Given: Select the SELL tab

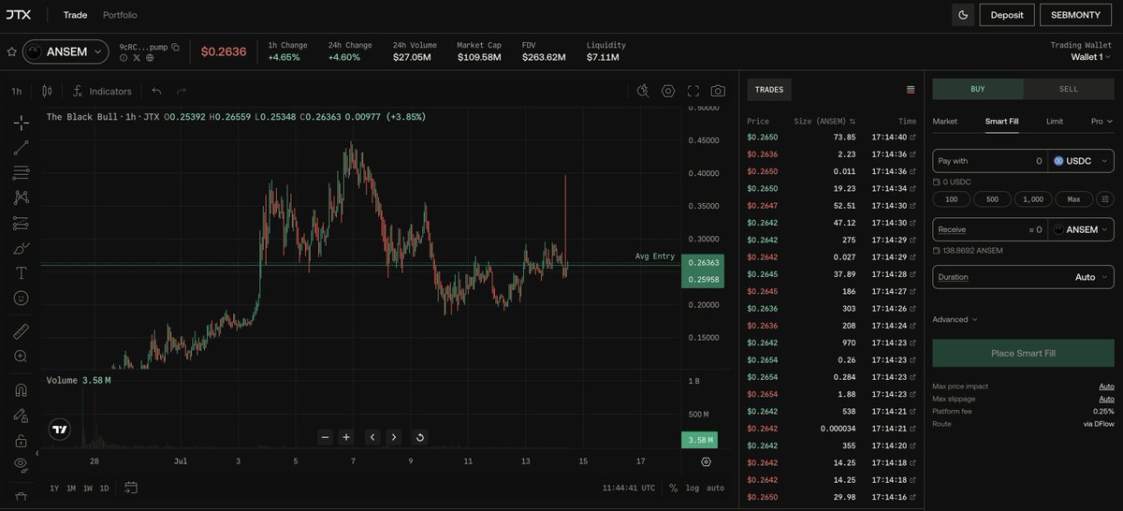Looking at the screenshot, I should click(x=1068, y=89).
